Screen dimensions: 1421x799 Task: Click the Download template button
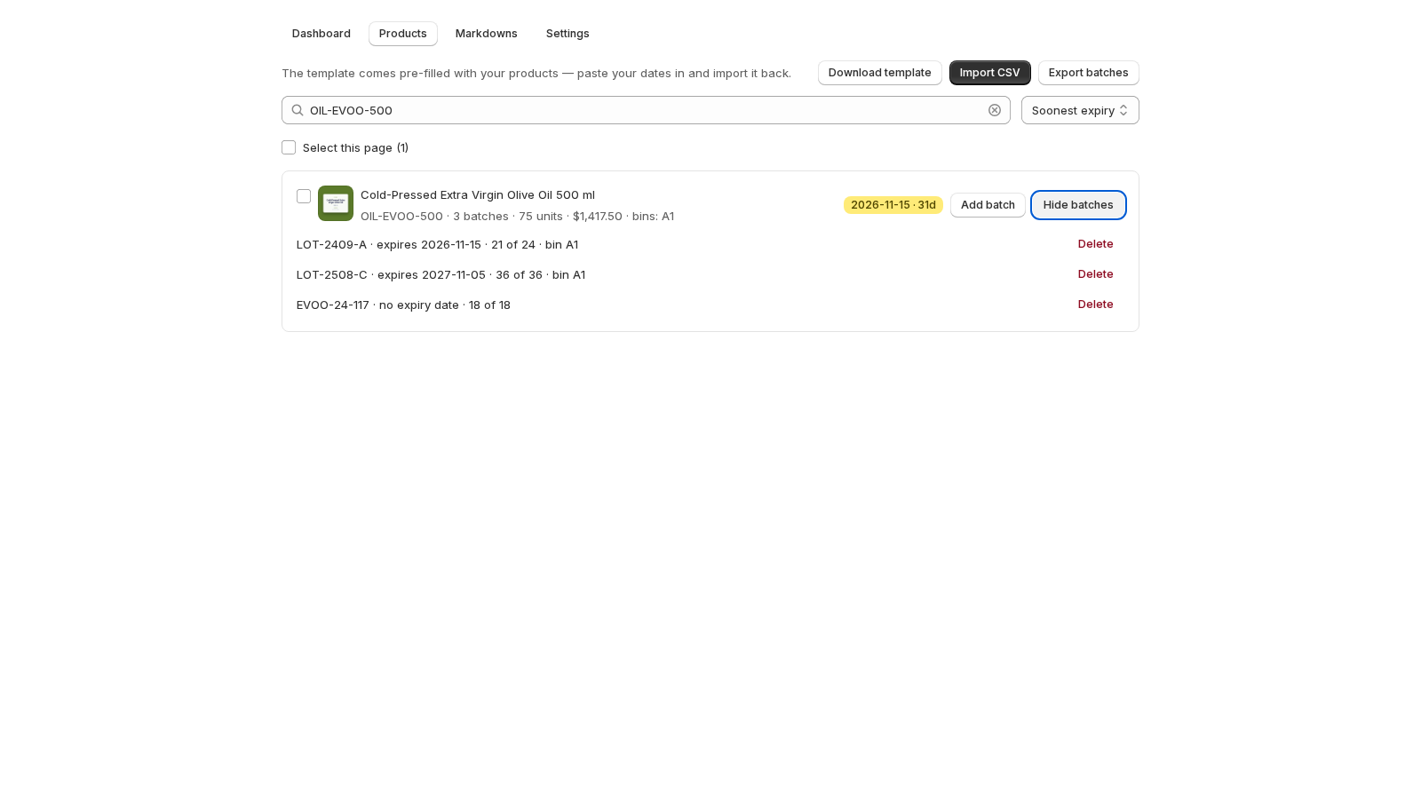tap(880, 73)
